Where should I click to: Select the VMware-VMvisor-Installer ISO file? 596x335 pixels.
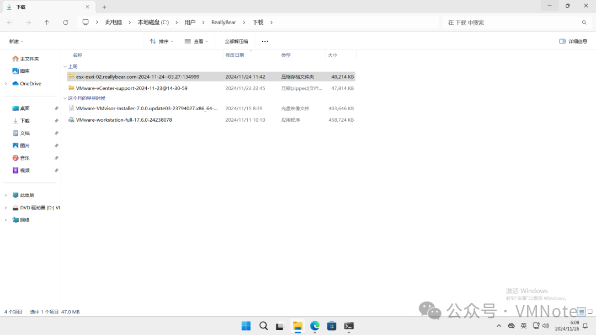[x=211, y=108]
